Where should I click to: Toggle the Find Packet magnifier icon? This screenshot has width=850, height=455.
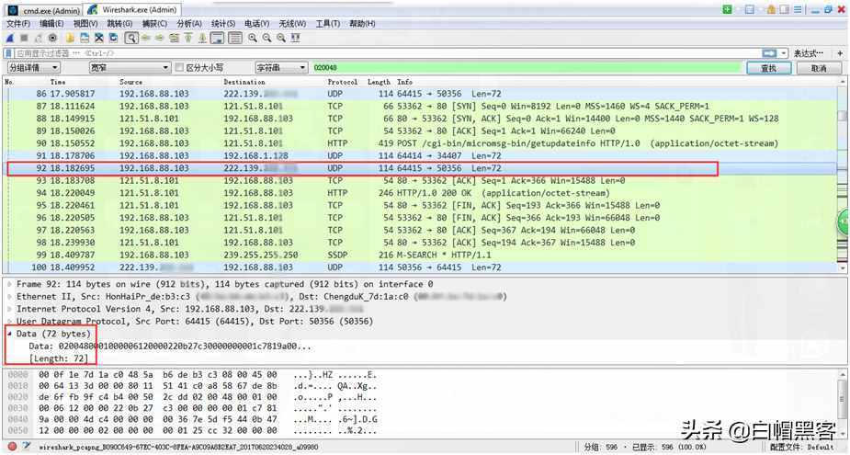coord(131,38)
